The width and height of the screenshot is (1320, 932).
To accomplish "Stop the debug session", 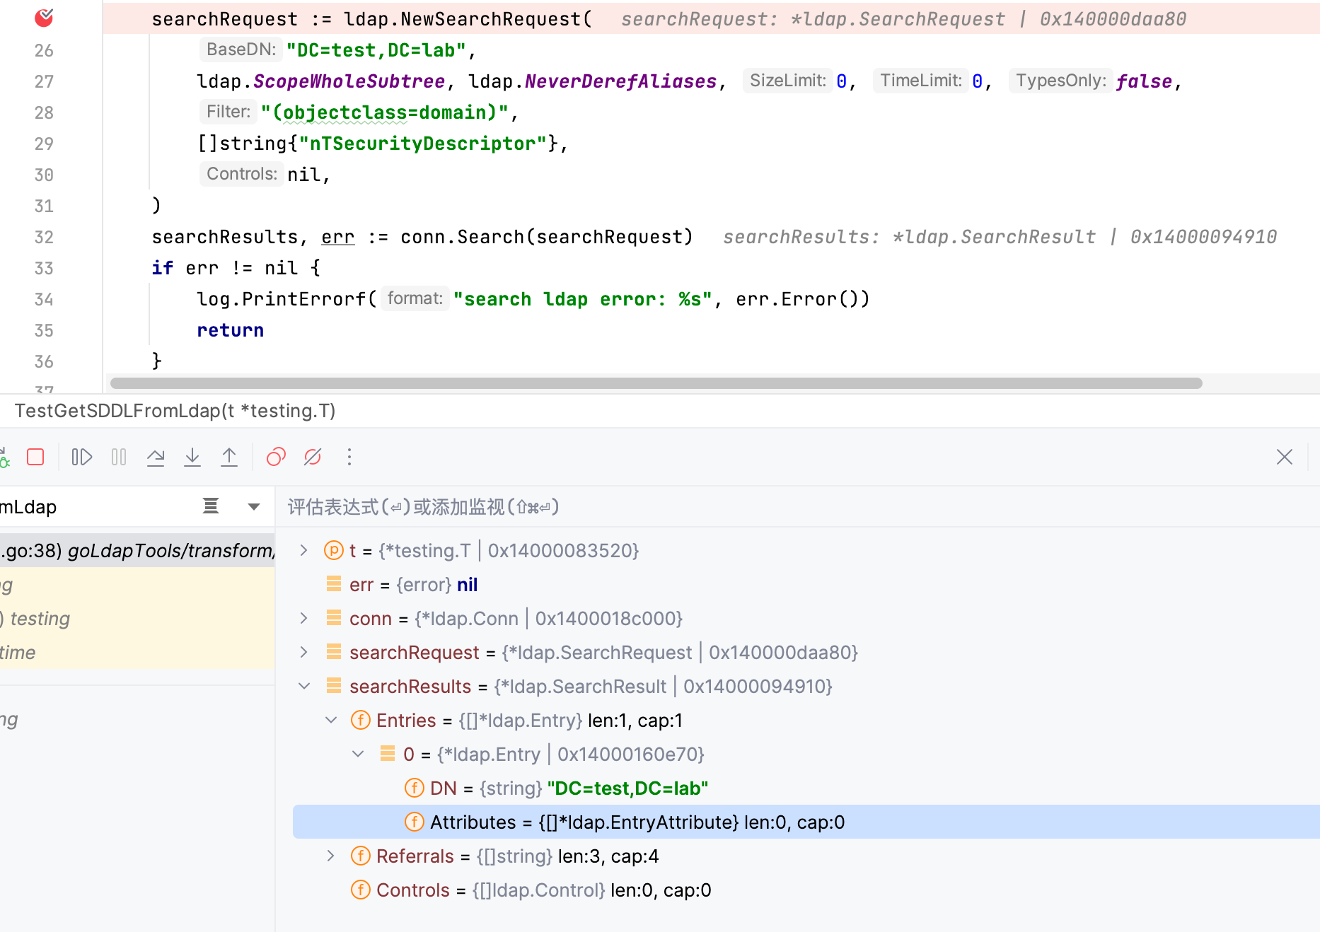I will (x=35, y=457).
